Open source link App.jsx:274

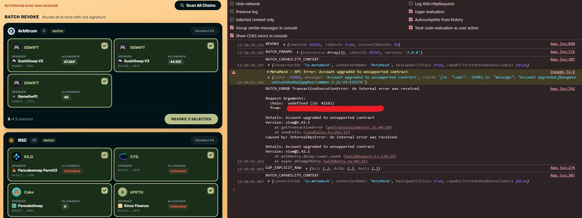(563, 168)
